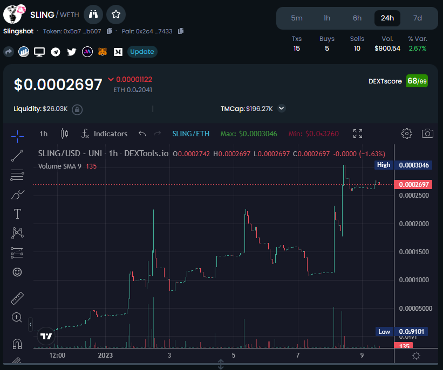Select the ruler measure tool
443x370 pixels.
(17, 298)
